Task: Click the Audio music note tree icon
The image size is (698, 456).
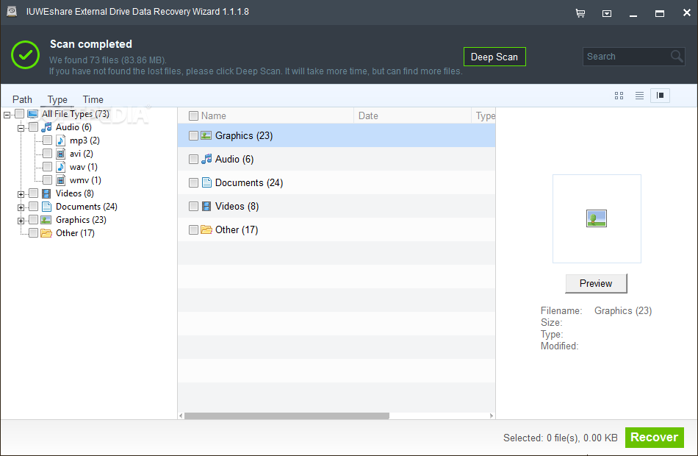Action: pos(46,127)
